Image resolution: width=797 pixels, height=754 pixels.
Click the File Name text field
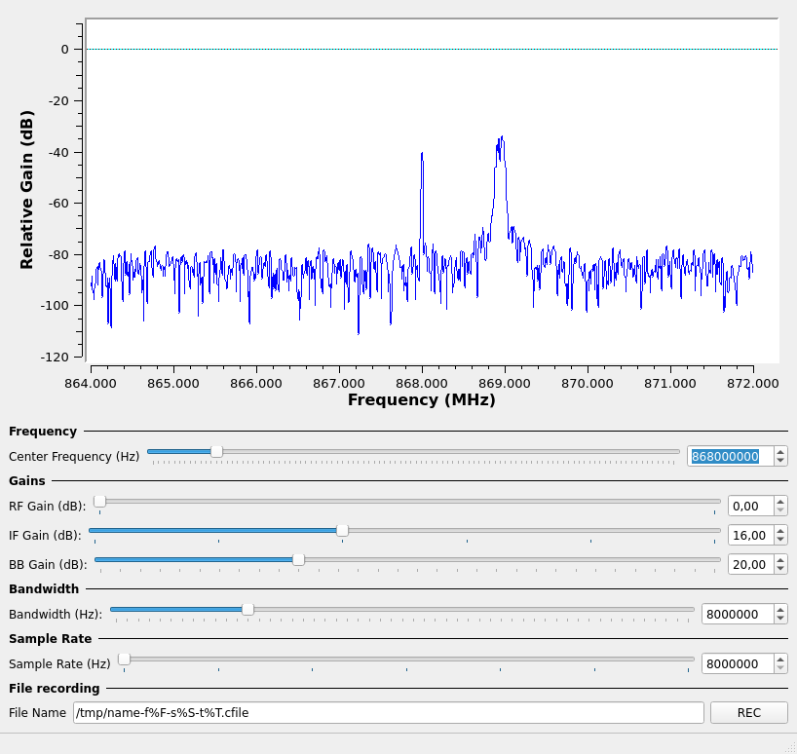tap(388, 713)
